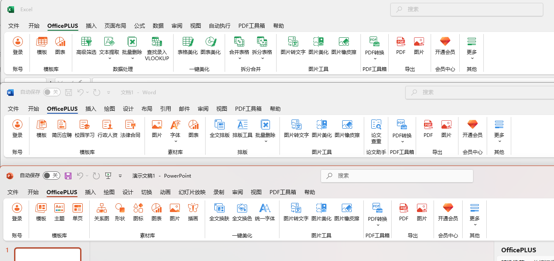Start slideshow from PowerPoint quick access toolbar
The height and width of the screenshot is (261, 554).
coord(108,176)
